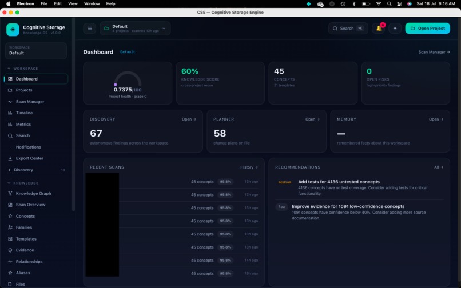This screenshot has width=461, height=288.
Task: Click the Evidence shield icon
Action: [10, 250]
